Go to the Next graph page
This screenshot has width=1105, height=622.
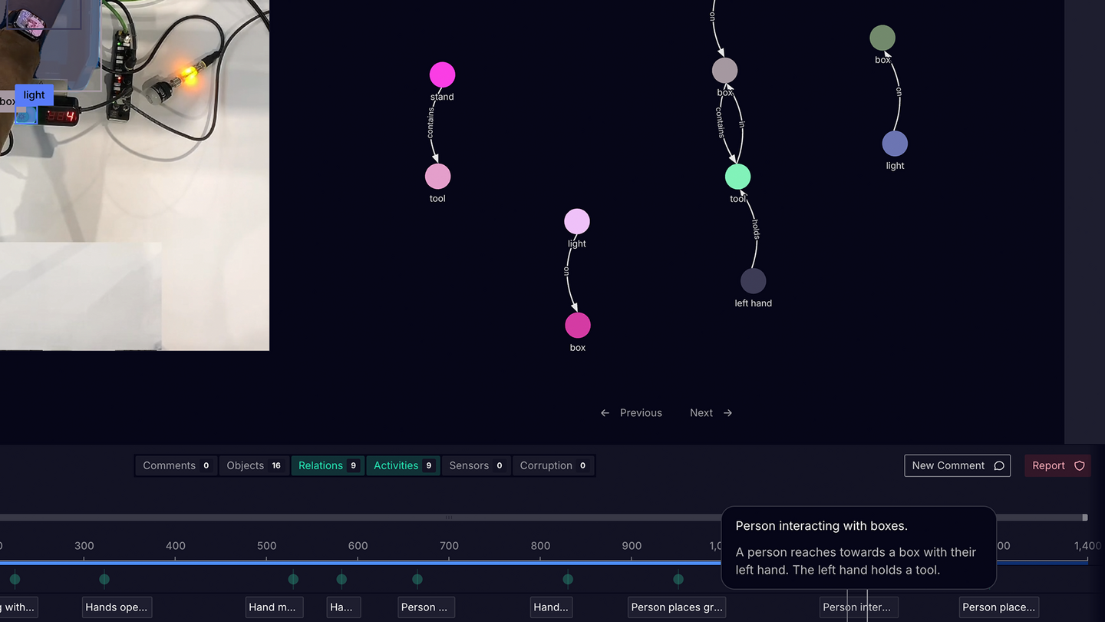coord(711,413)
